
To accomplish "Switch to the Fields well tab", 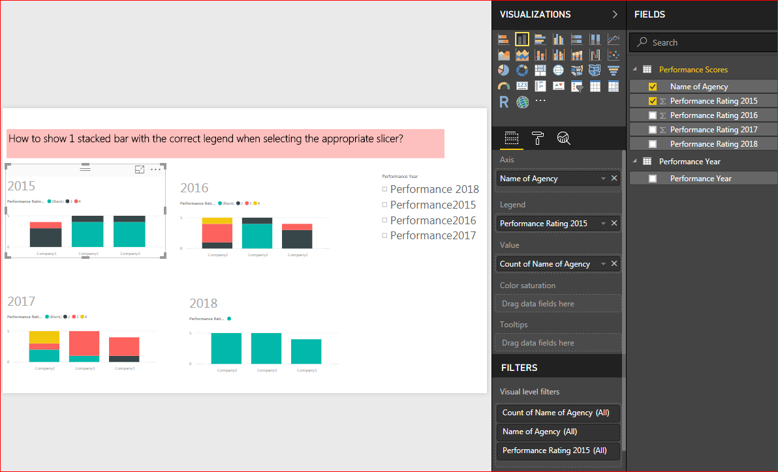I will (x=512, y=138).
